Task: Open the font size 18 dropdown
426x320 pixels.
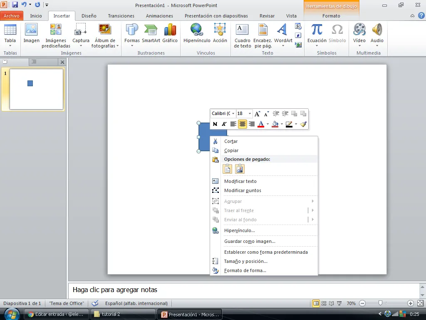Action: pyautogui.click(x=250, y=113)
